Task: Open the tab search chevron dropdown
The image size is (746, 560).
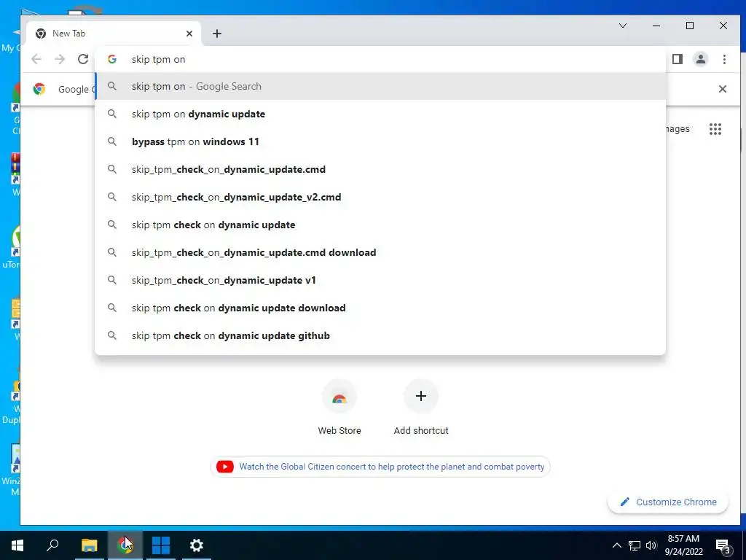Action: [623, 26]
